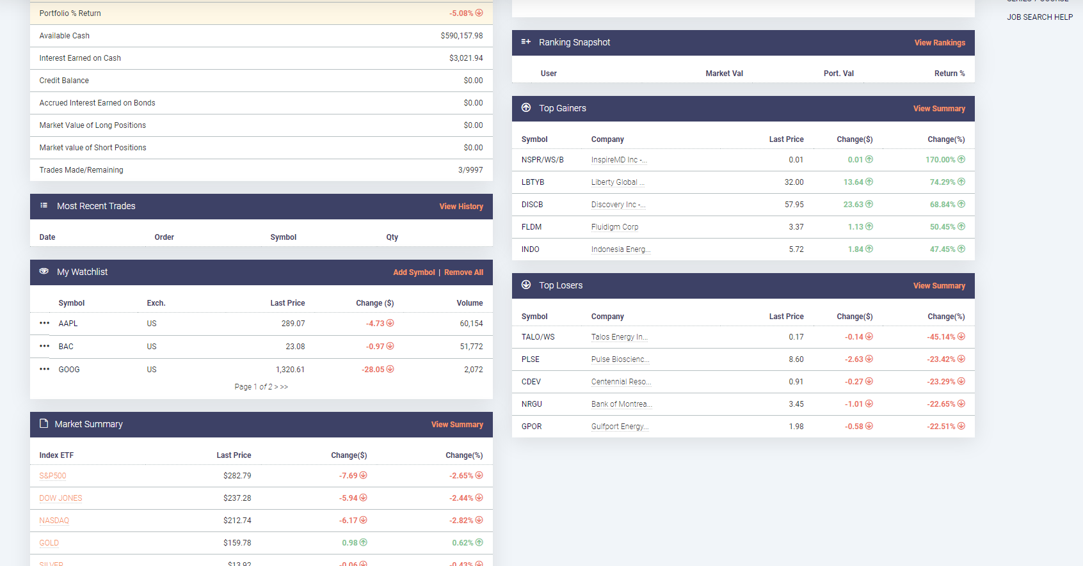This screenshot has width=1083, height=566.
Task: Click Add Symbol in My Watchlist
Action: coord(413,272)
